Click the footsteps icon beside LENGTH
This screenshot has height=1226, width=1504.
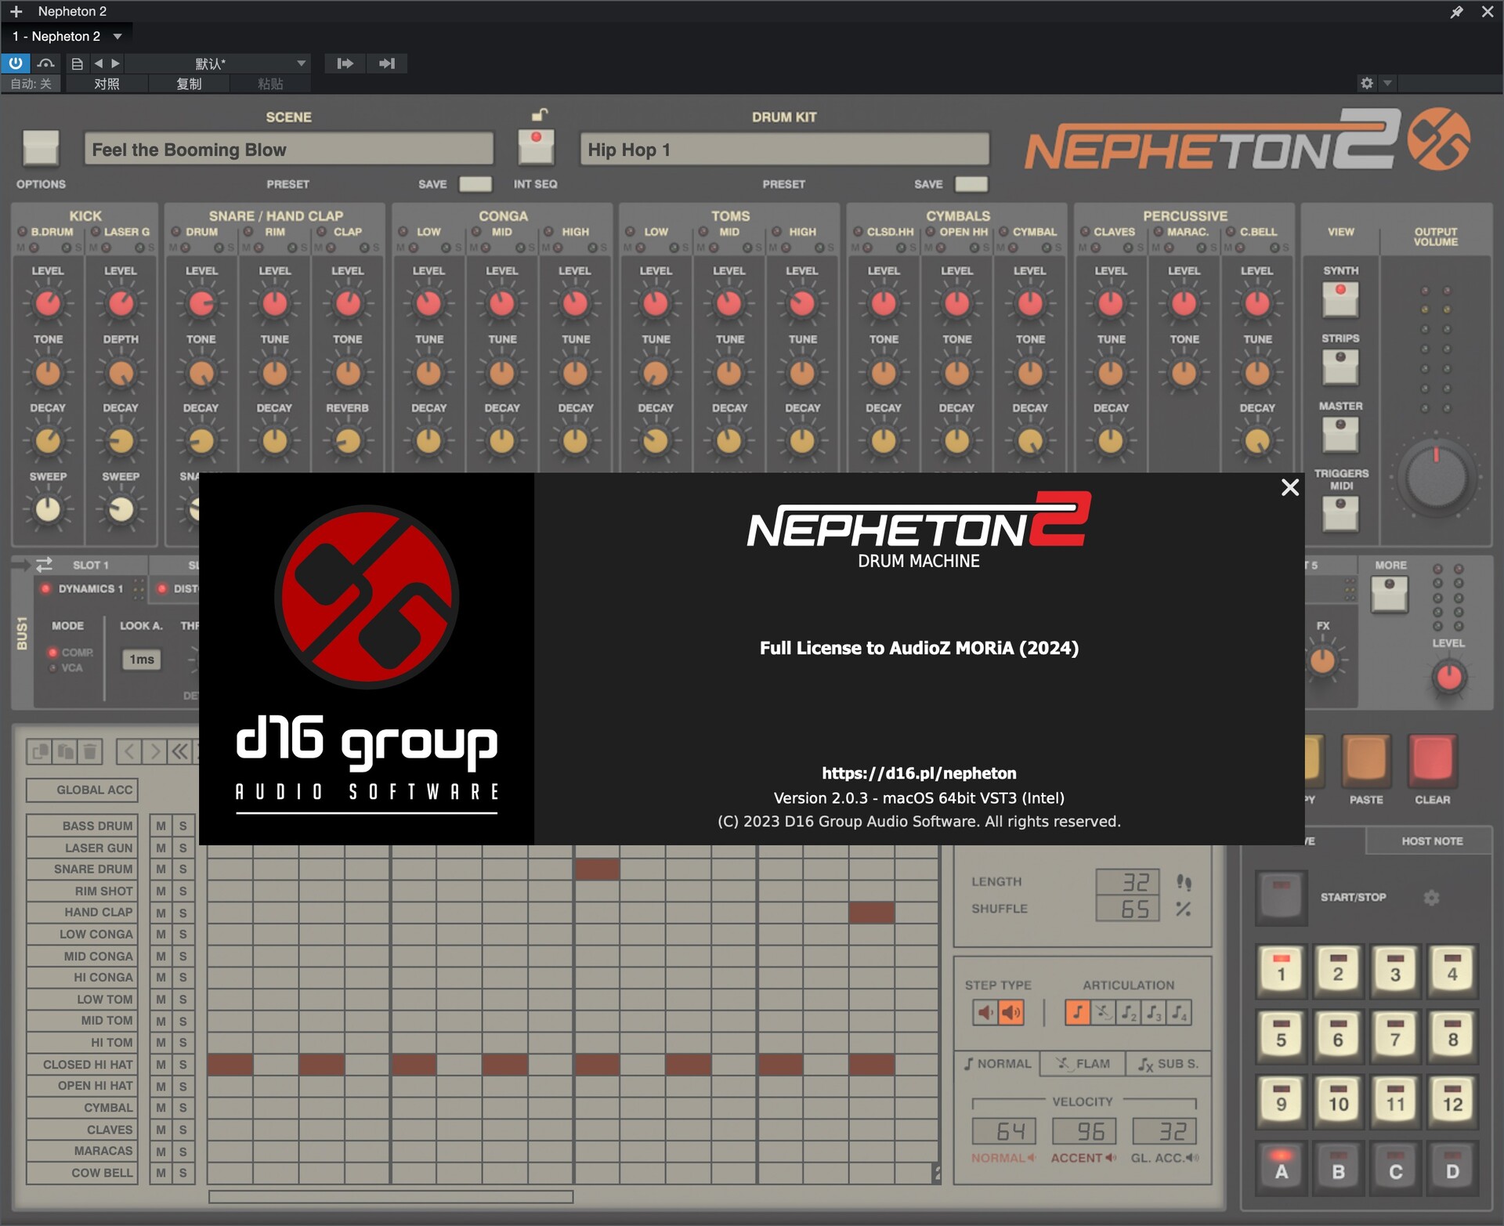point(1184,882)
